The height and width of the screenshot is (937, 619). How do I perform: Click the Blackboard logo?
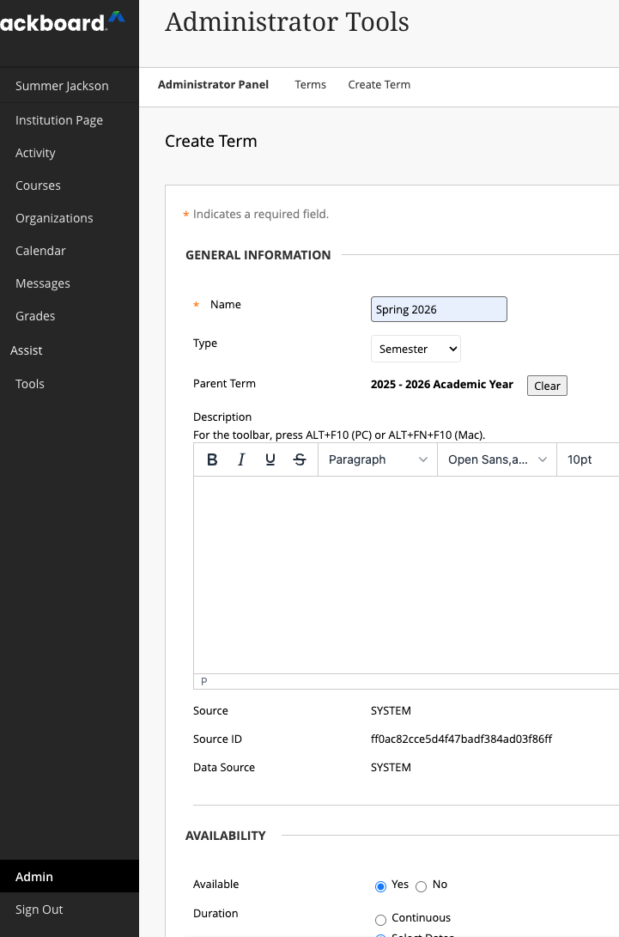coord(62,22)
